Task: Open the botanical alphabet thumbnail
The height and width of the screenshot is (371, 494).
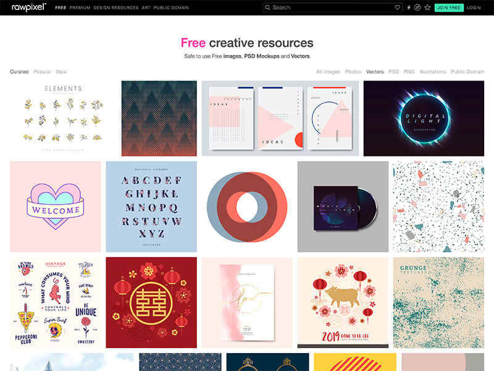Action: tap(151, 207)
